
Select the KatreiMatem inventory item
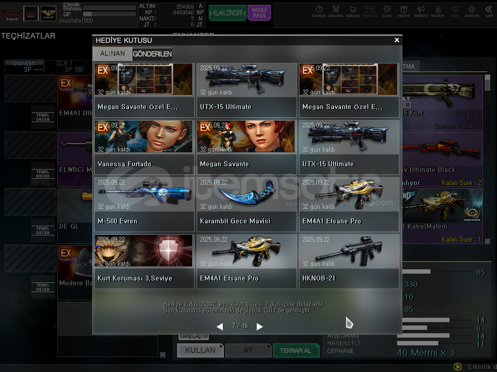442,216
